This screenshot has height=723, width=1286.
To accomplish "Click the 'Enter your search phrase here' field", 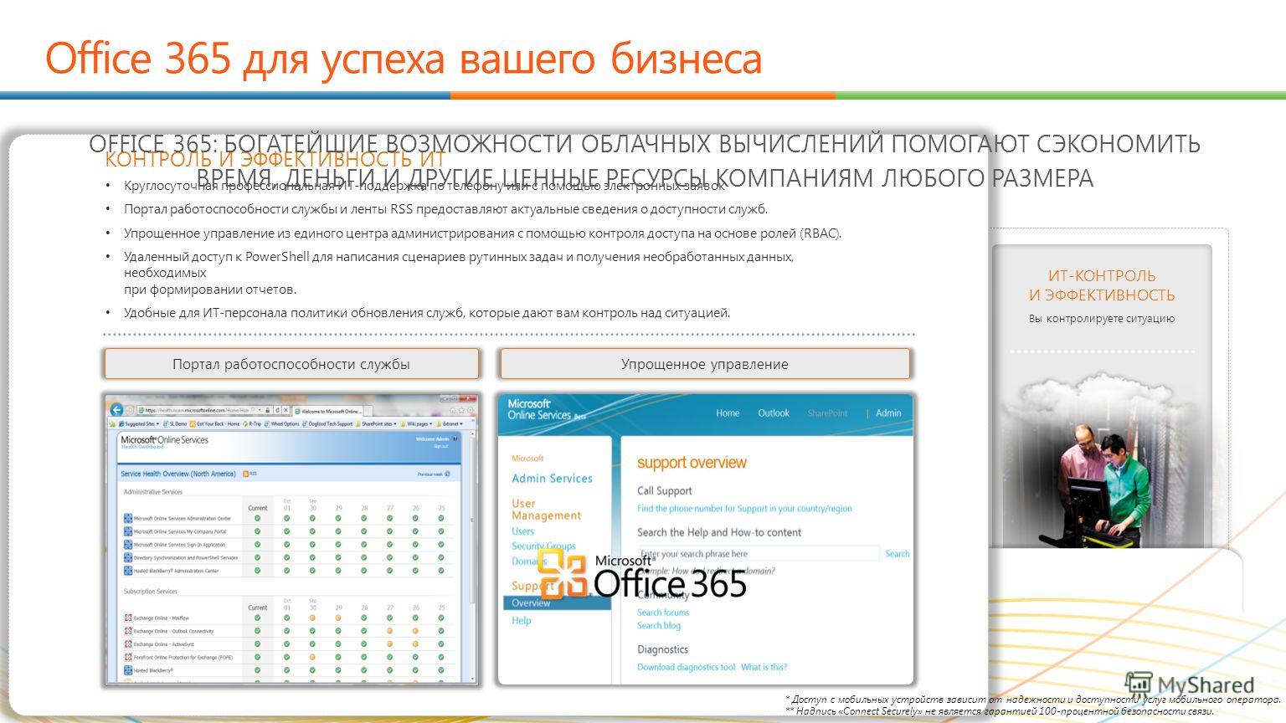I will click(759, 554).
